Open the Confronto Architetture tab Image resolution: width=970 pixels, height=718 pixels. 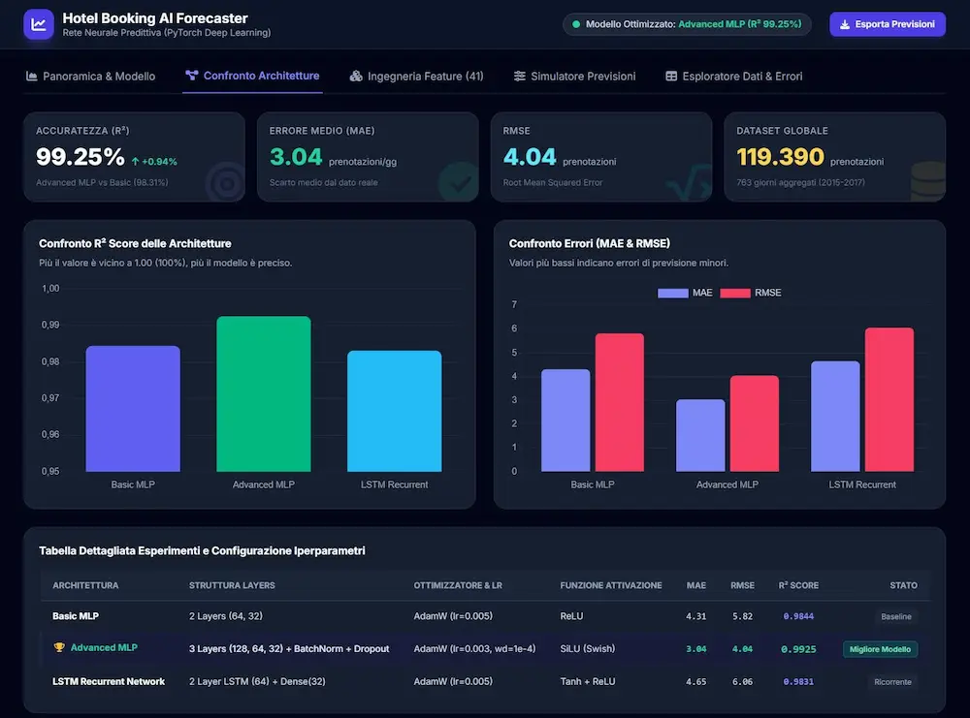click(x=252, y=76)
